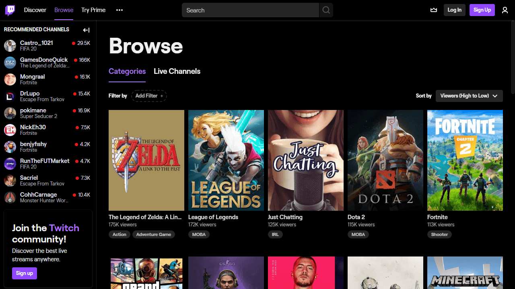Open benjyfishy channel avatar

[10, 147]
